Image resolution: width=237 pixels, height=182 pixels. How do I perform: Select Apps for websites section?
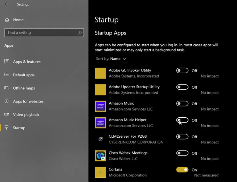tap(28, 102)
